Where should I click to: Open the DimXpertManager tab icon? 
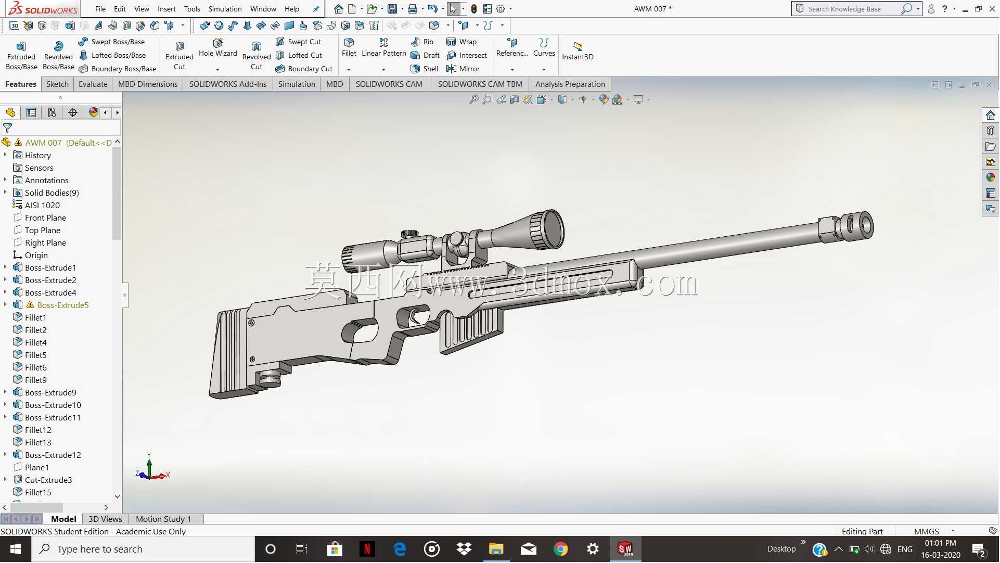pyautogui.click(x=73, y=112)
